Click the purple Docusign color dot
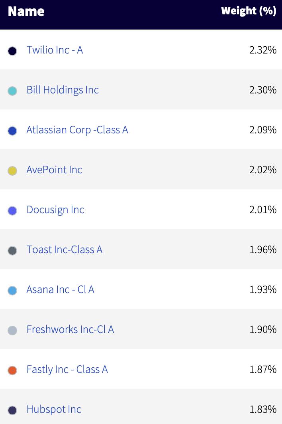 click(12, 211)
